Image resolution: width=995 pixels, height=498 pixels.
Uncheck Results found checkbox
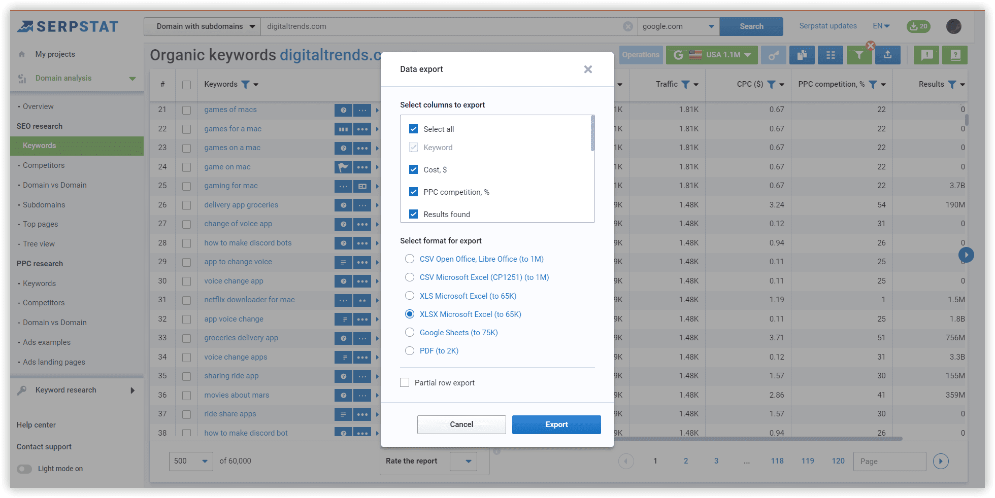(413, 214)
